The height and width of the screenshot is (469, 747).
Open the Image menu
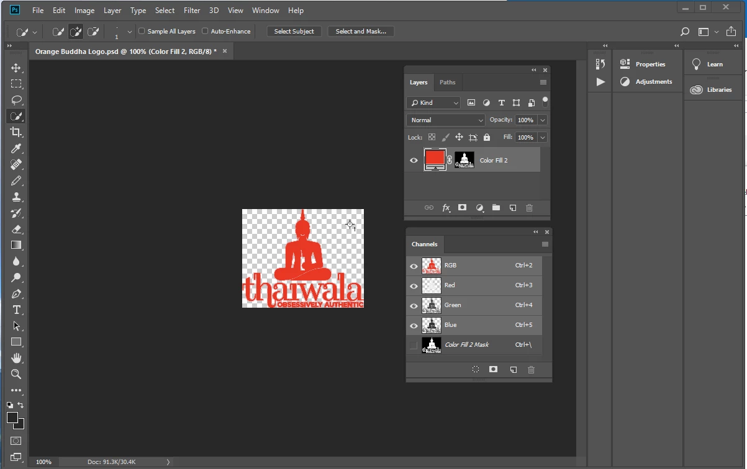pyautogui.click(x=84, y=11)
